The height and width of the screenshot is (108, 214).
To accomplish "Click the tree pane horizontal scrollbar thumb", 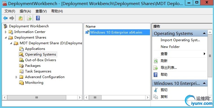I will coord(37,98).
